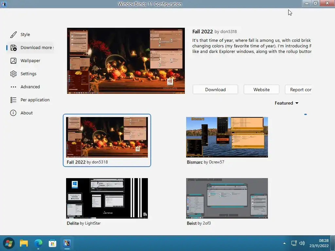Viewport: 335px width, 251px height.
Task: Switch to the Advanced page
Action: tap(30, 87)
